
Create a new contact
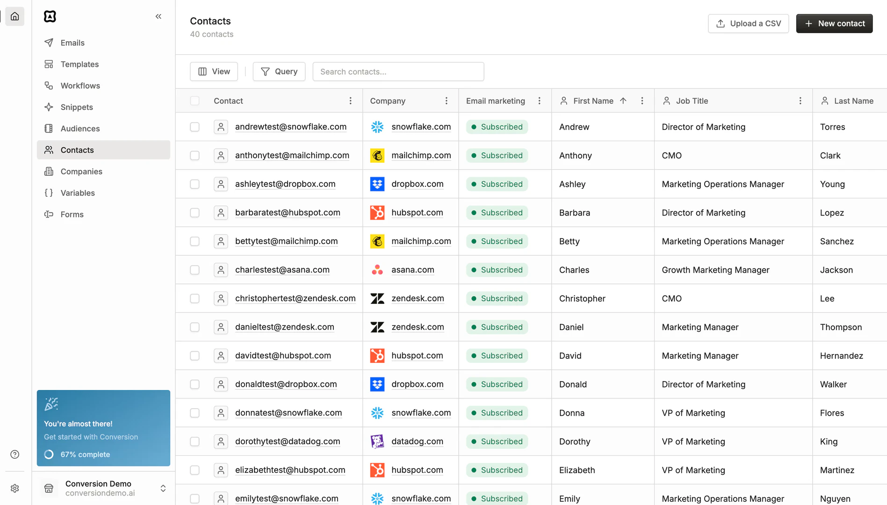coord(834,23)
